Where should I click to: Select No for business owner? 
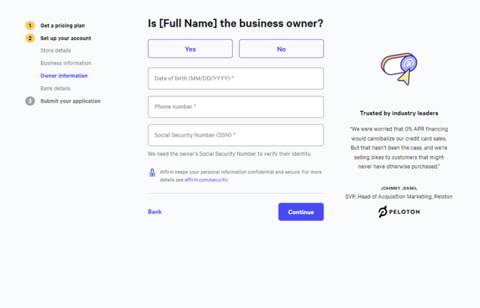281,49
